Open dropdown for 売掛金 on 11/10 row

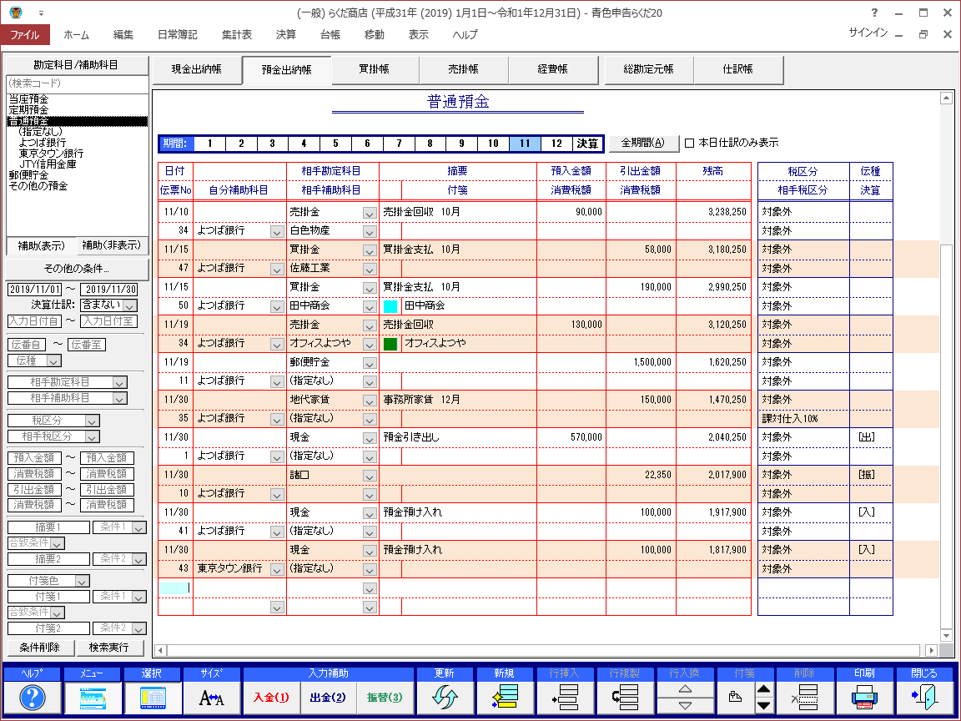coord(370,213)
